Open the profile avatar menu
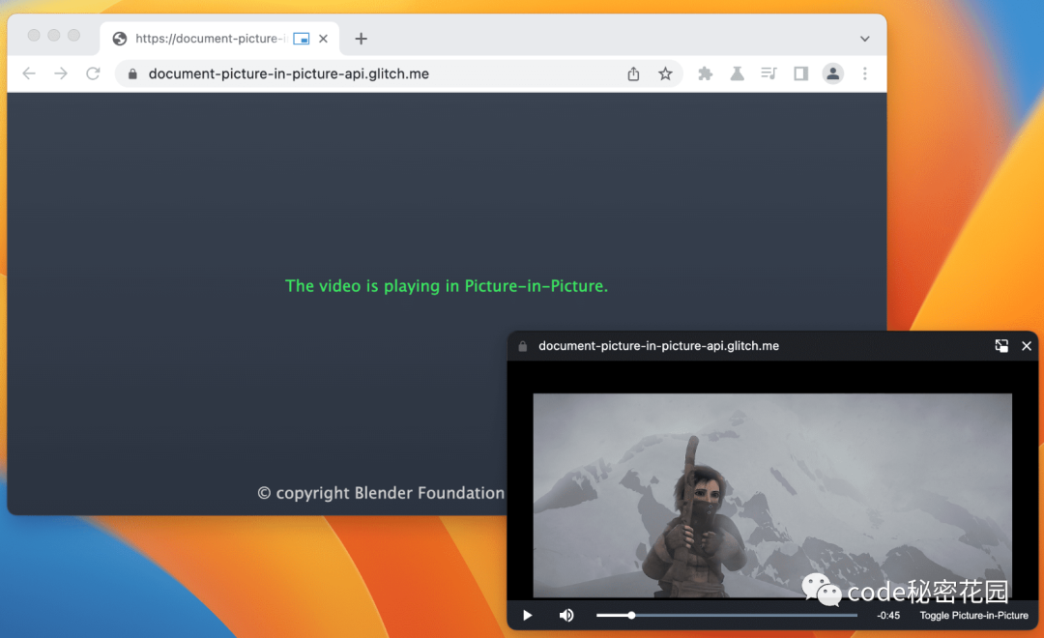The height and width of the screenshot is (638, 1044). (x=833, y=73)
